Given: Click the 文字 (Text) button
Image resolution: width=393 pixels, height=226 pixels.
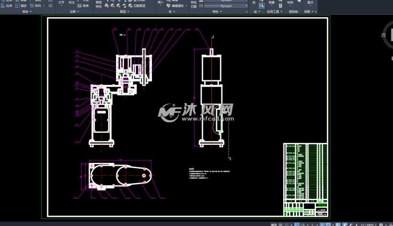Looking at the screenshot, I should tap(61, 3).
